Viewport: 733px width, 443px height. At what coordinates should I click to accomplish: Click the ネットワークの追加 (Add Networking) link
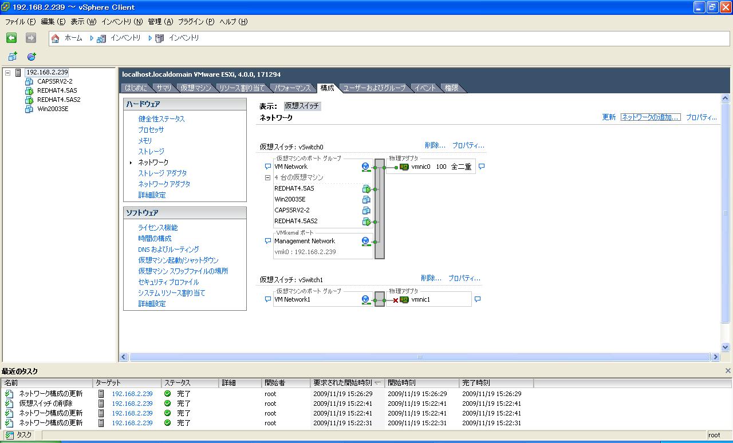[x=651, y=117]
